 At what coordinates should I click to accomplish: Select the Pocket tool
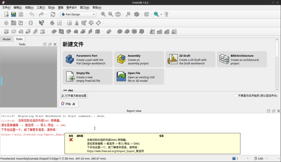click(x=54, y=32)
